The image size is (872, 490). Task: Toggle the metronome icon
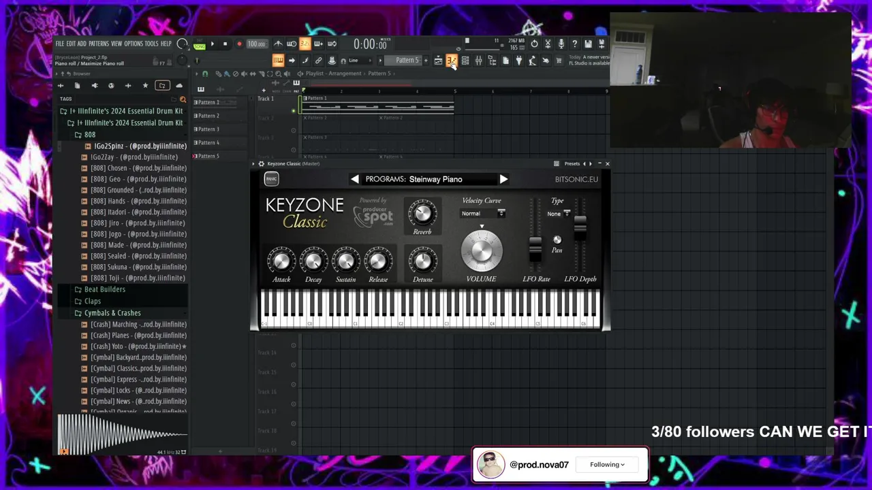(x=278, y=44)
